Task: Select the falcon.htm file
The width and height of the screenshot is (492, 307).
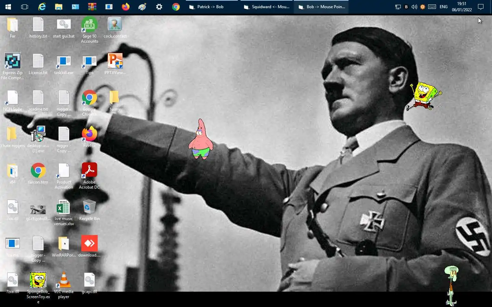Action: [x=38, y=174]
